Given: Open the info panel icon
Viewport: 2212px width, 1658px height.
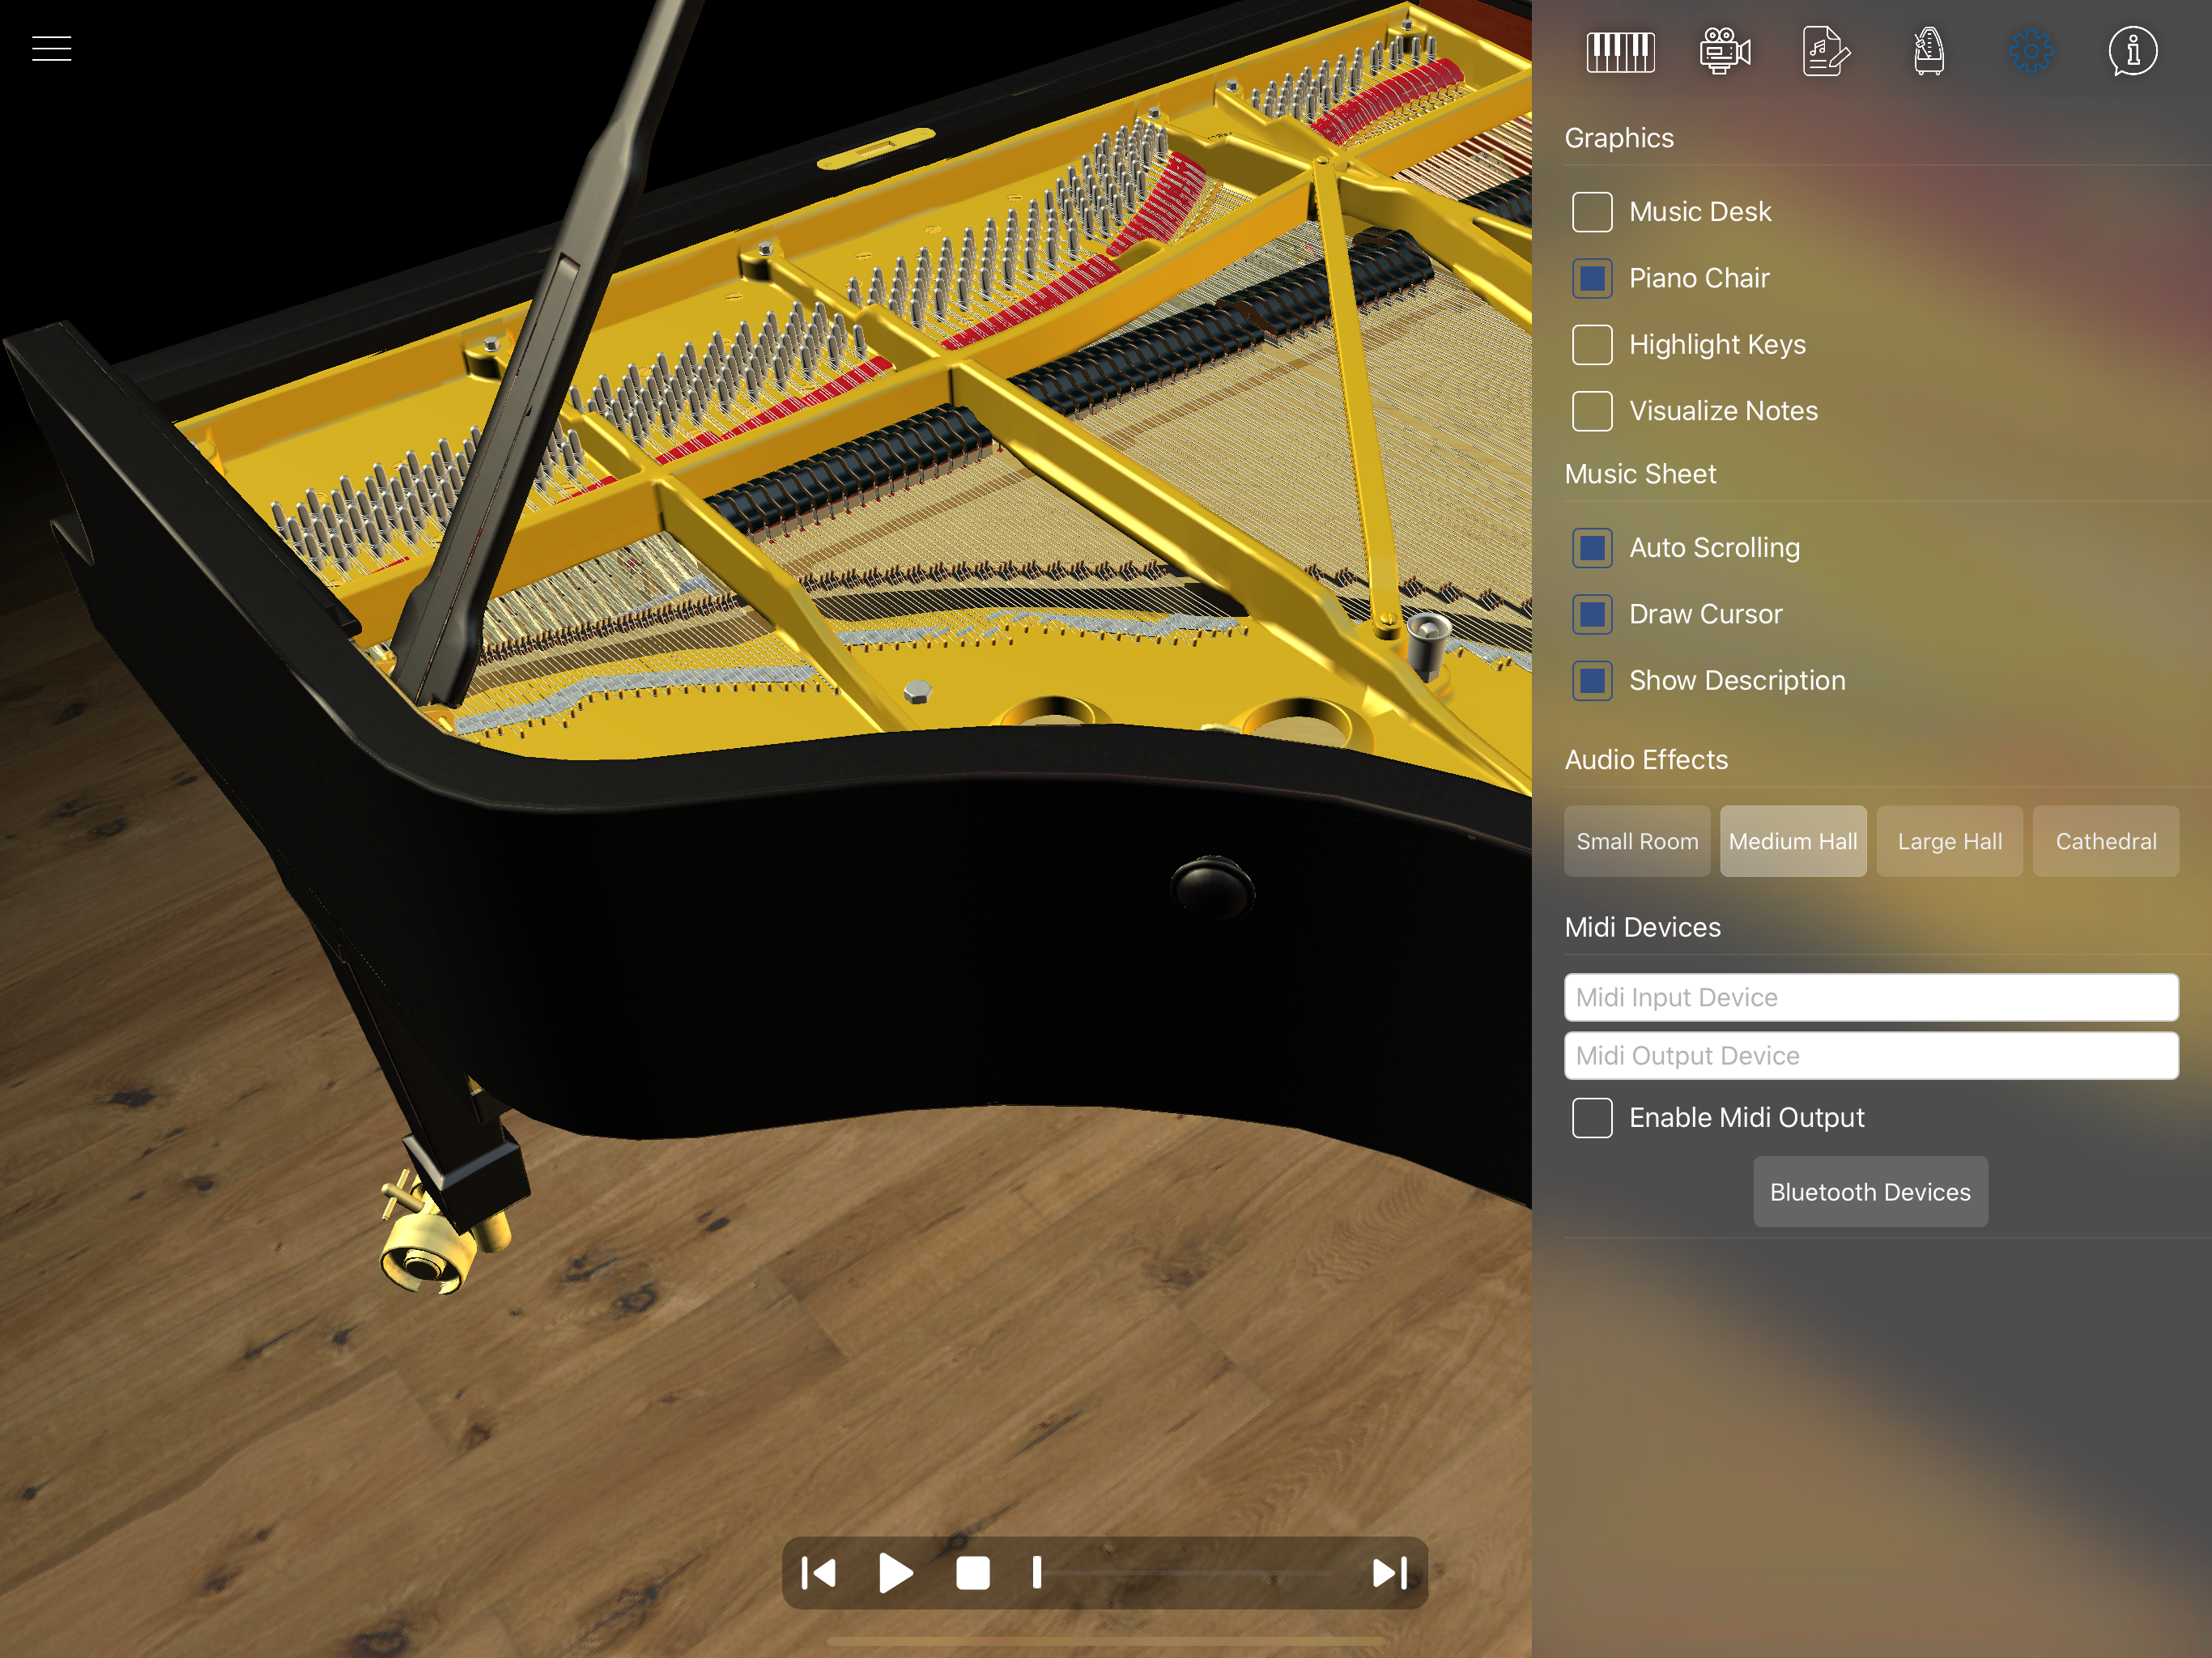Looking at the screenshot, I should 2133,52.
